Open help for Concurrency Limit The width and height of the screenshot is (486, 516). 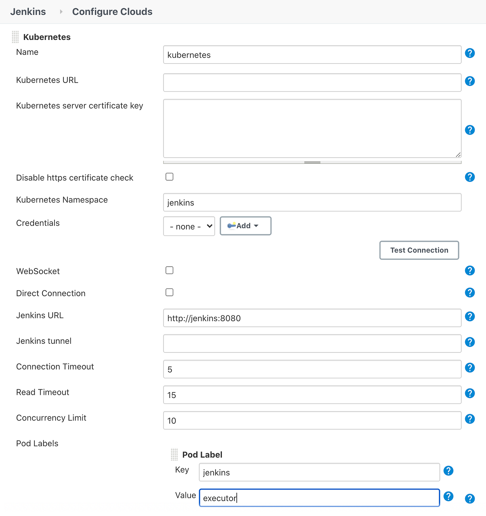pyautogui.click(x=470, y=419)
